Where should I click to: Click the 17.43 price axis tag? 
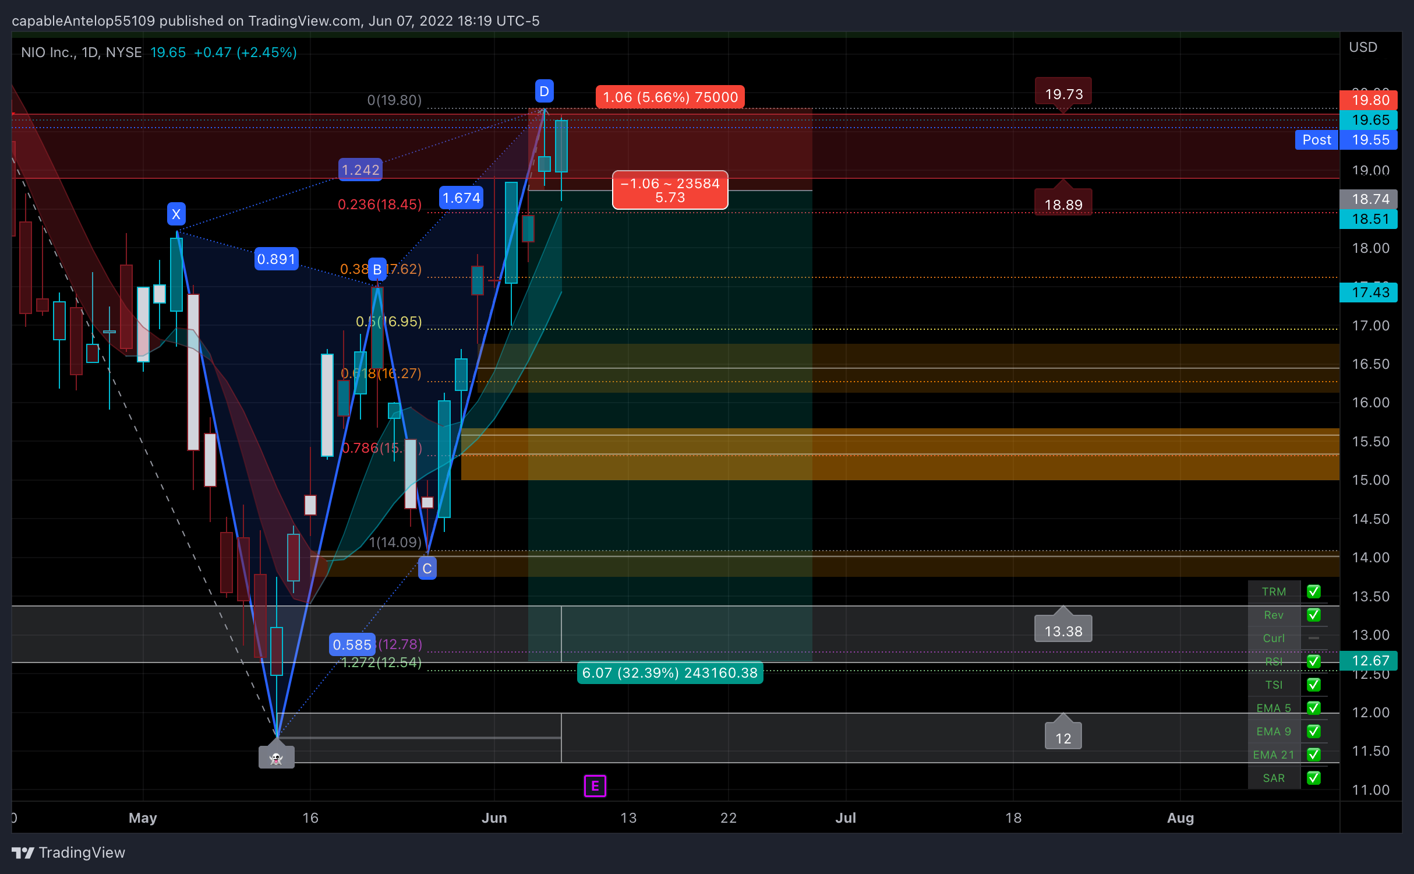(x=1369, y=292)
